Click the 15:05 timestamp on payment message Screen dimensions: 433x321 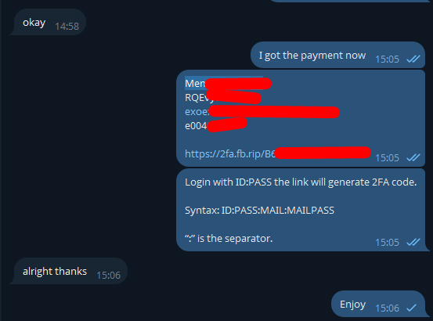pos(387,59)
